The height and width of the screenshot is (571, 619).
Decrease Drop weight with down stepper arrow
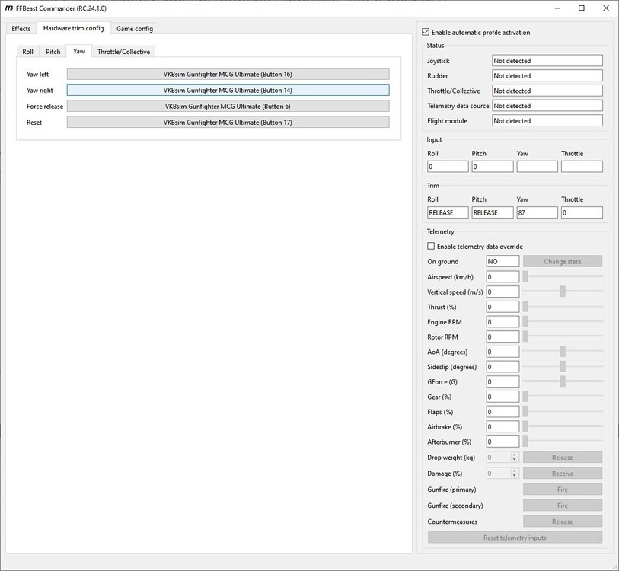pyautogui.click(x=514, y=460)
